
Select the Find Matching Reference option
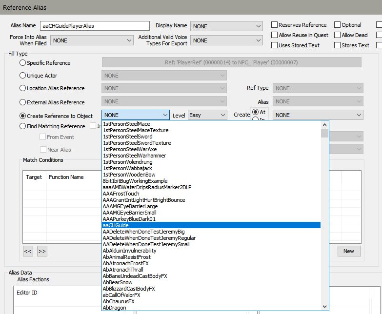click(x=23, y=126)
